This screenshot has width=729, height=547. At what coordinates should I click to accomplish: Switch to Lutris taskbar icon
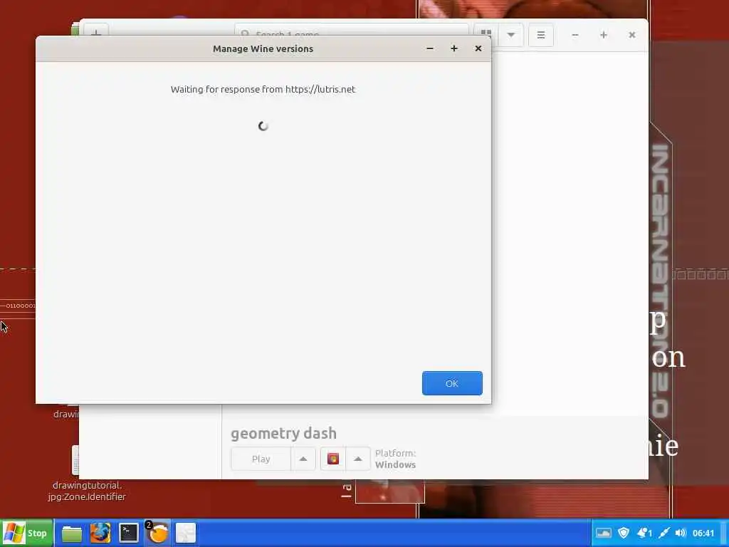[157, 533]
